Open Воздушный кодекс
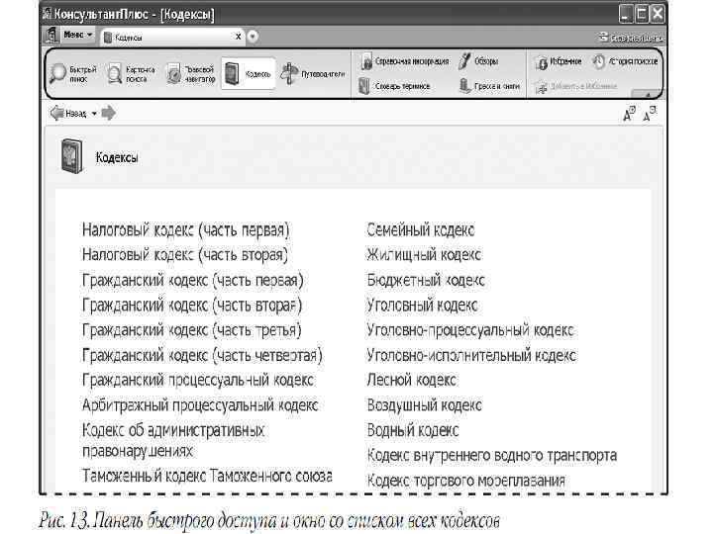Image resolution: width=713 pixels, height=534 pixels. pyautogui.click(x=424, y=404)
